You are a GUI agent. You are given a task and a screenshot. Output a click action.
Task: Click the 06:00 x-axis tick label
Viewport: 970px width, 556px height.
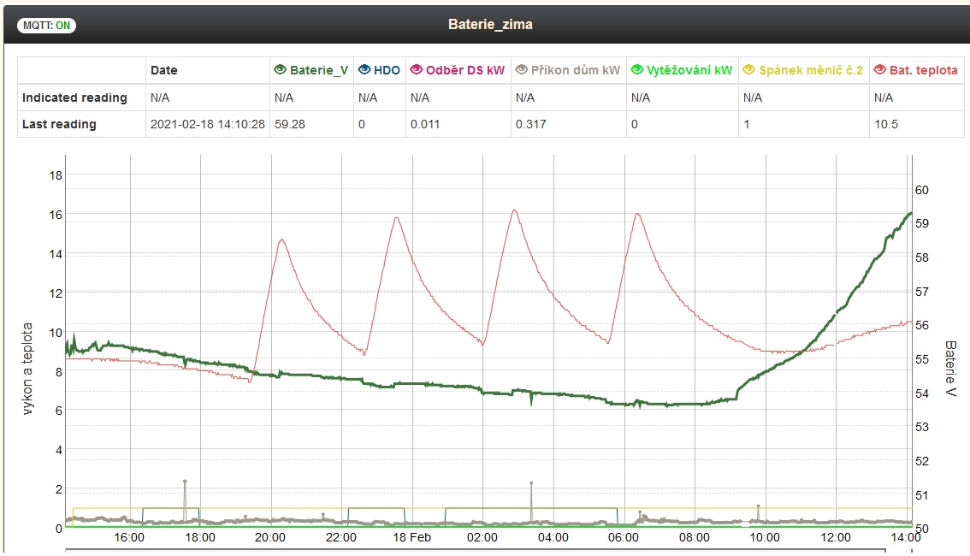coord(624,537)
